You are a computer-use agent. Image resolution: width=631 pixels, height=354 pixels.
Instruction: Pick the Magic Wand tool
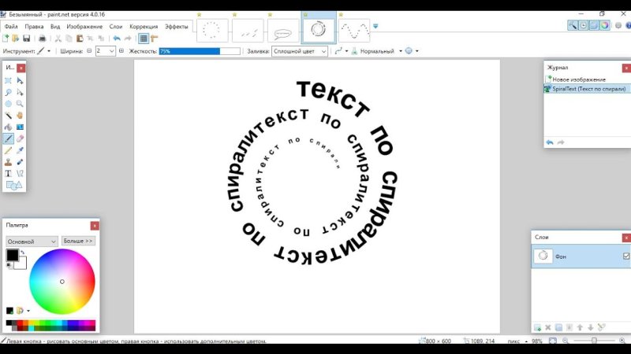point(9,115)
